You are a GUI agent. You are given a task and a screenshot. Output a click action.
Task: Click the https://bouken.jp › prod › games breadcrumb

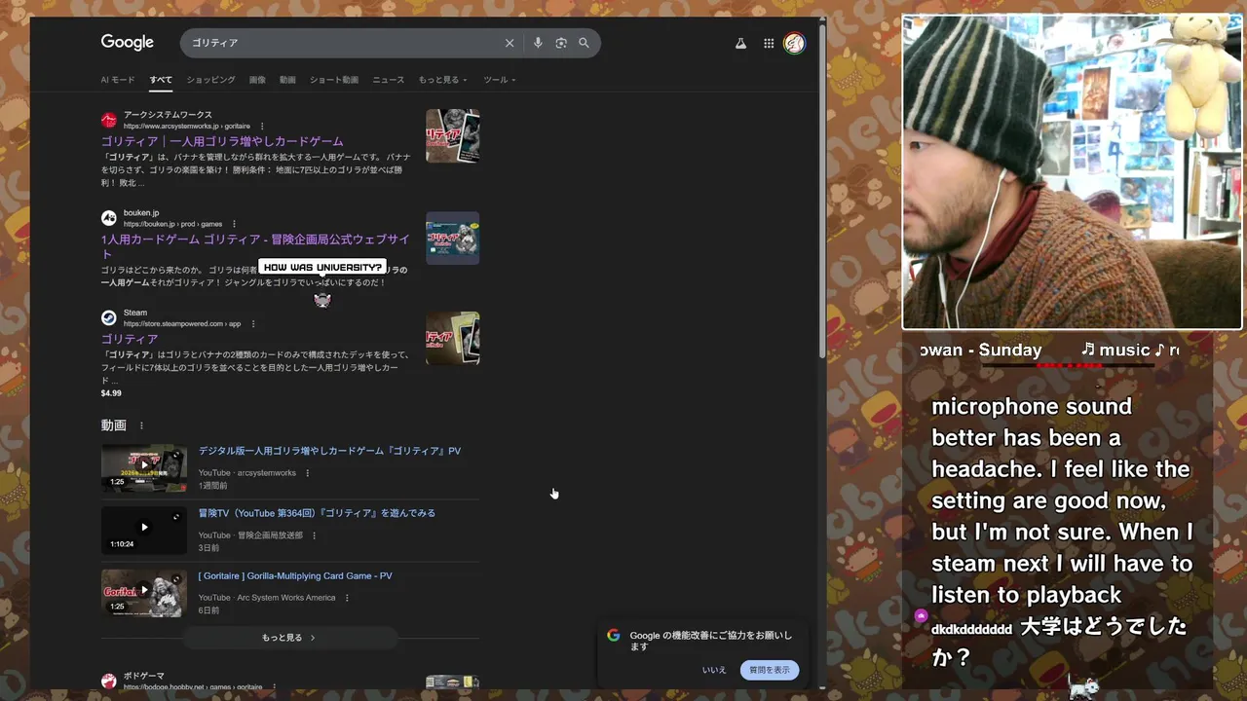click(x=172, y=224)
